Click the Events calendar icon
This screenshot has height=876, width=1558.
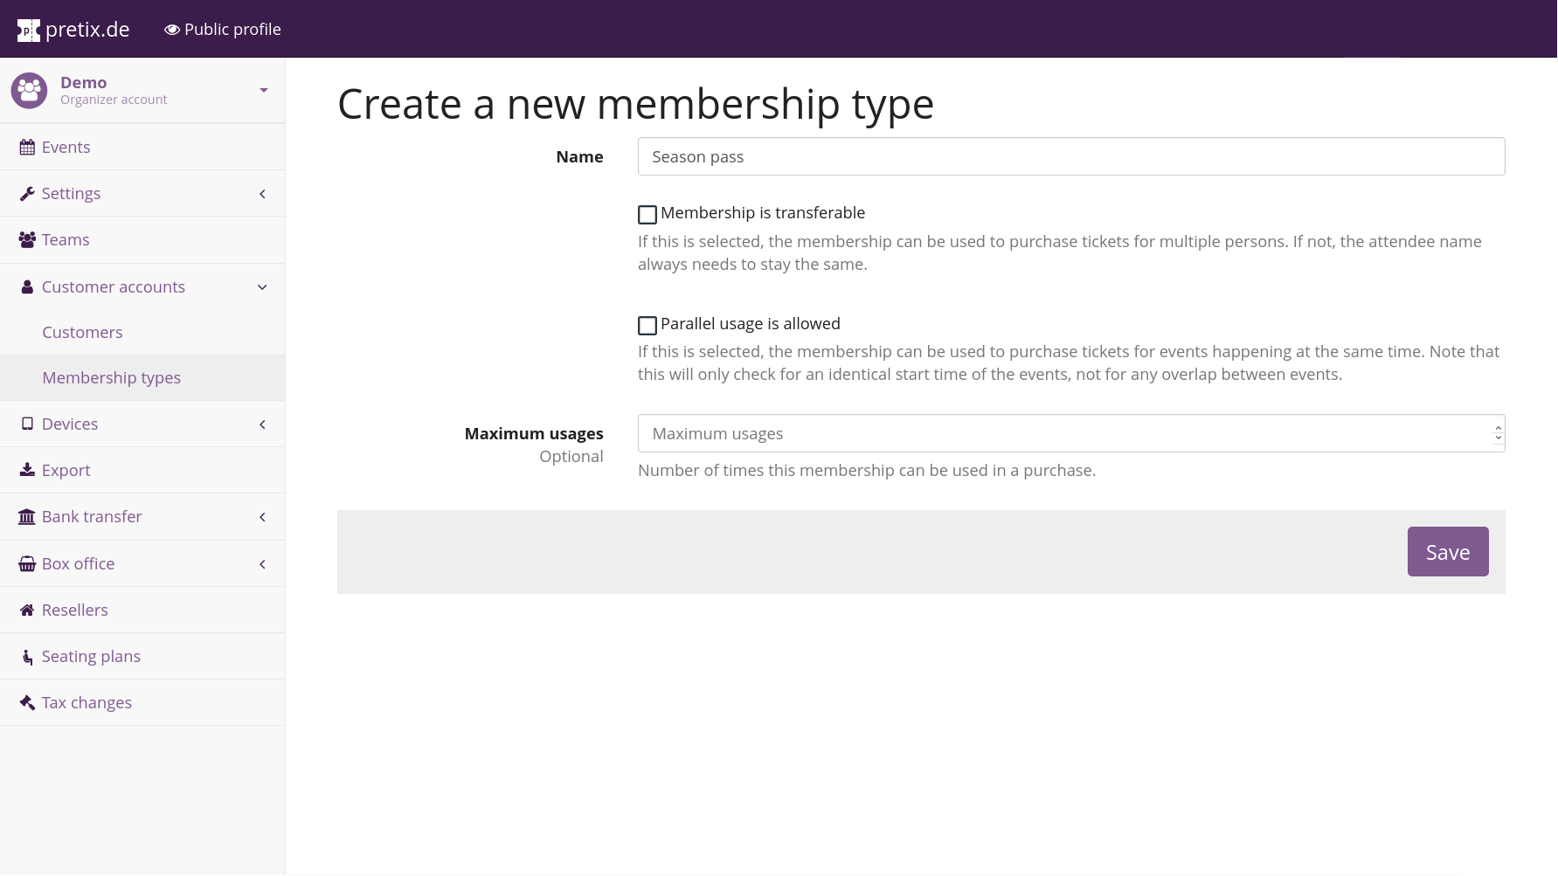(x=27, y=148)
